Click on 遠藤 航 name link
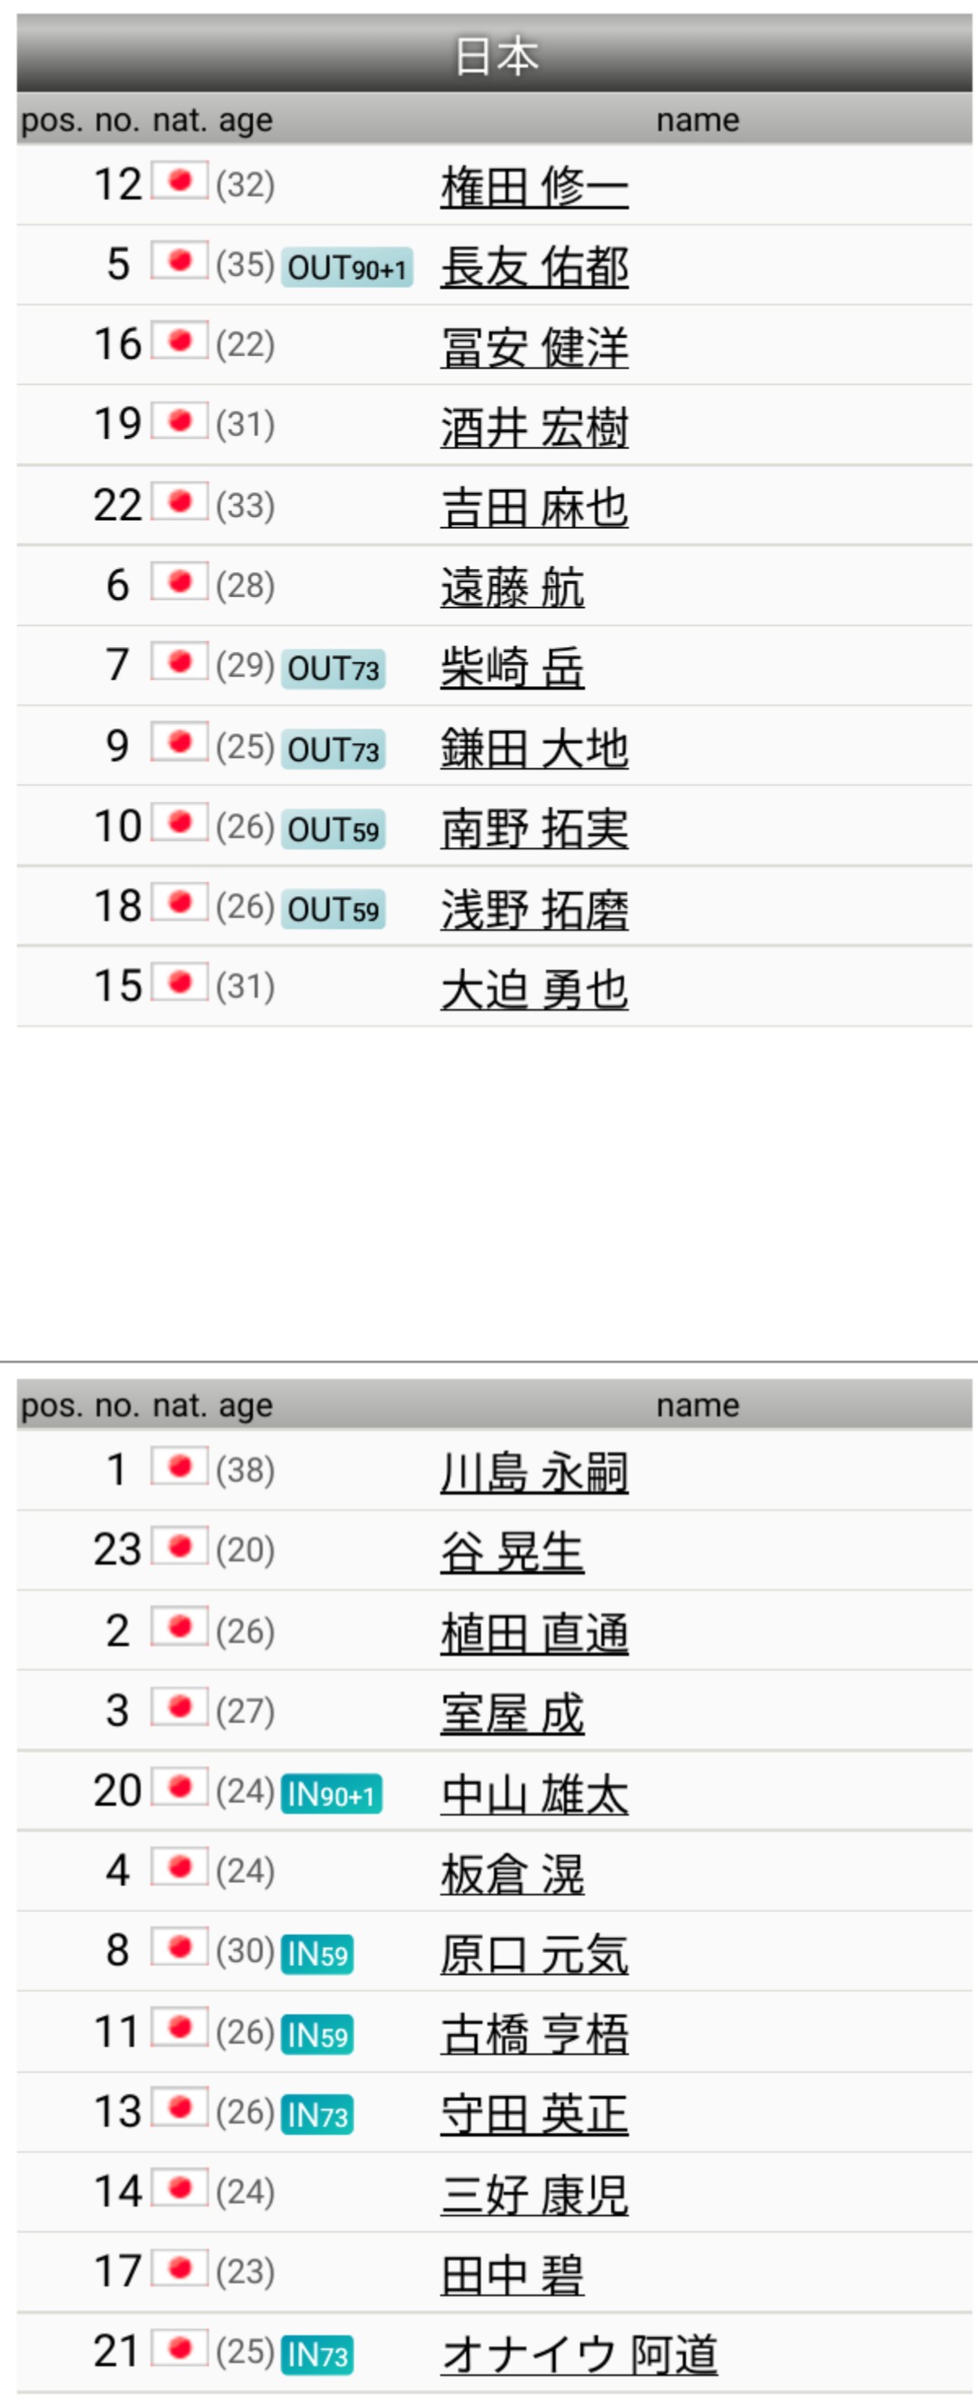This screenshot has width=978, height=2408. pos(513,588)
